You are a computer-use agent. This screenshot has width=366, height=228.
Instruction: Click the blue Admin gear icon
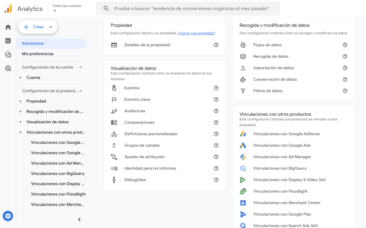click(8, 216)
